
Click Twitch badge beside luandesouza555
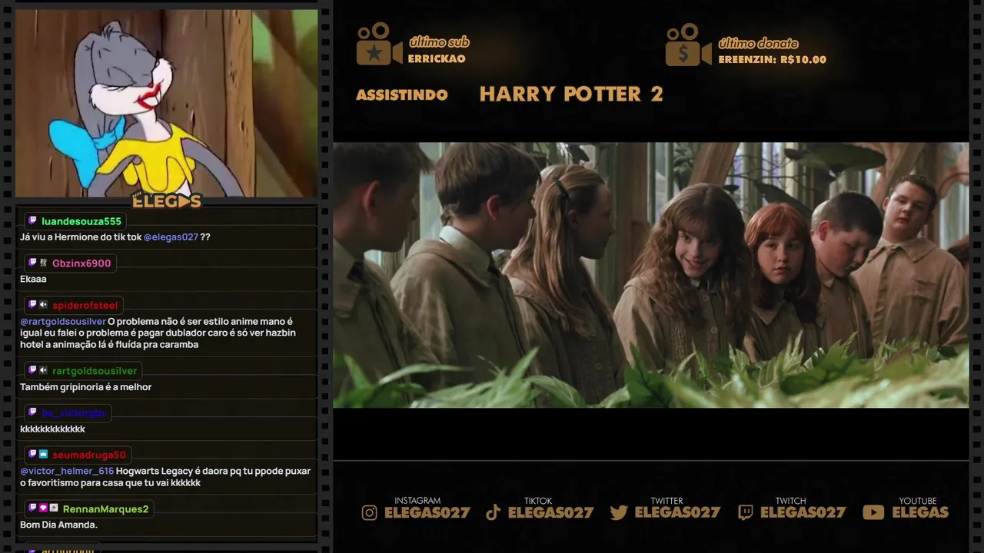tap(32, 220)
